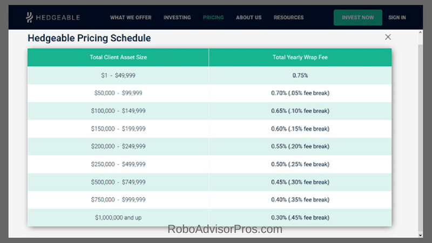This screenshot has width=432, height=243.
Task: Click the $1,000,000 and up cell
Action: coord(118,218)
